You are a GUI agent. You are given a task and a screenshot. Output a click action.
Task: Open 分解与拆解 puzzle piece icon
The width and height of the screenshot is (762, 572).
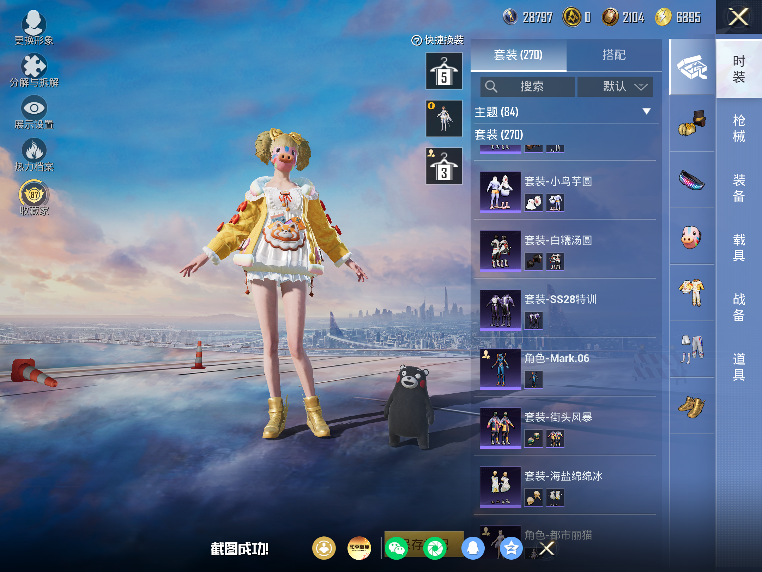pyautogui.click(x=34, y=70)
